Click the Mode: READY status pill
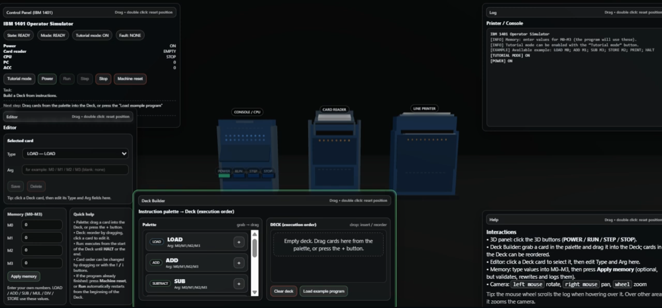 53,35
